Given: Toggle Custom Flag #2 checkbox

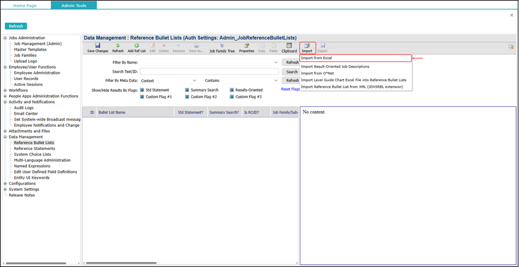Looking at the screenshot, I should coord(187,97).
